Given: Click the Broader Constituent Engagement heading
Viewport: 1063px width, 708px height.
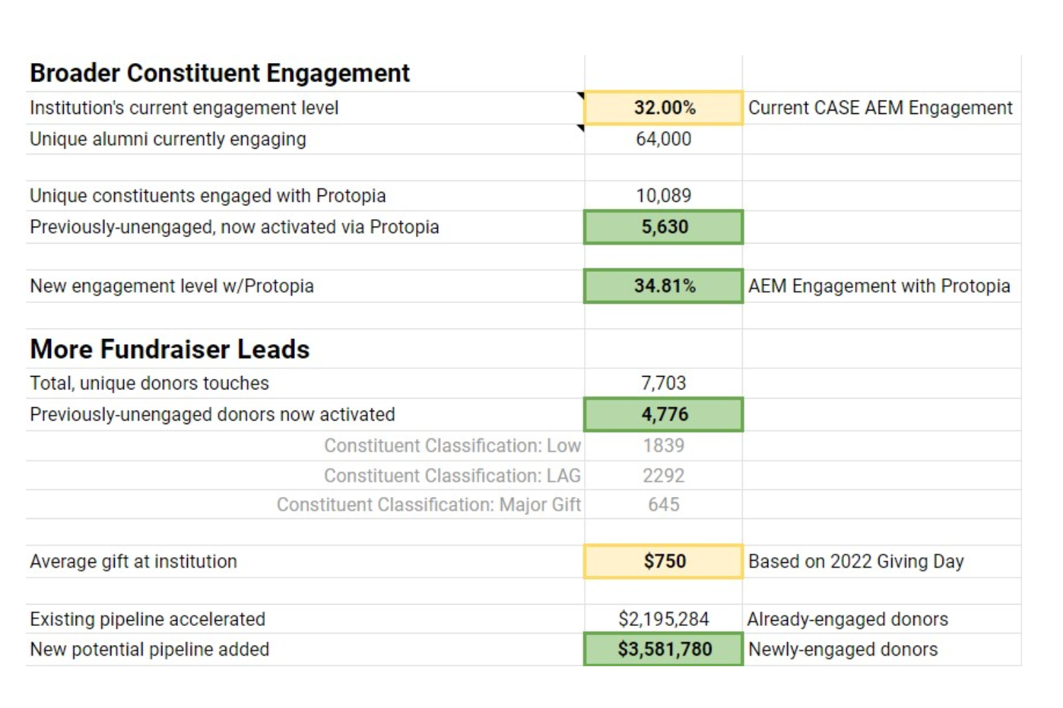Looking at the screenshot, I should (x=220, y=73).
